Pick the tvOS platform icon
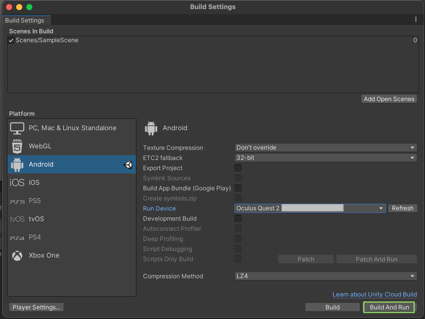This screenshot has height=319, width=425. click(17, 219)
